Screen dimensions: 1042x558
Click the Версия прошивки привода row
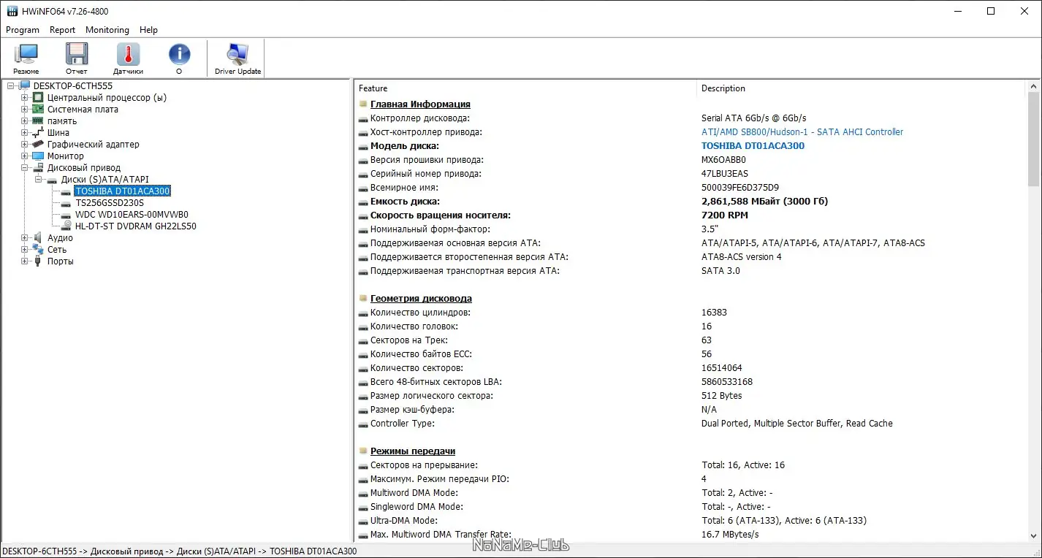coord(691,160)
